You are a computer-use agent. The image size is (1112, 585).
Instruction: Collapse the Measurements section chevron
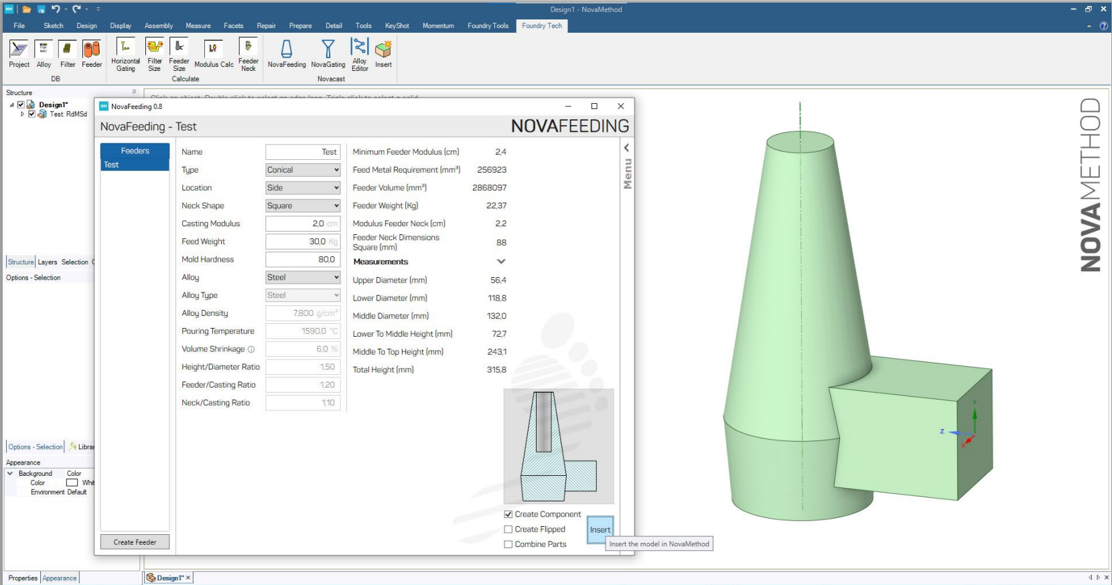point(501,262)
